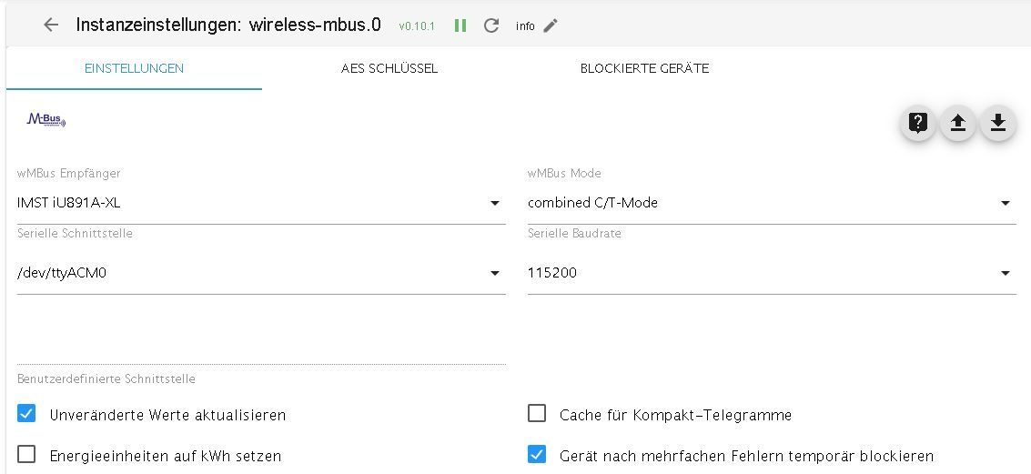Expand the wMBus Mode dropdown

(x=772, y=203)
